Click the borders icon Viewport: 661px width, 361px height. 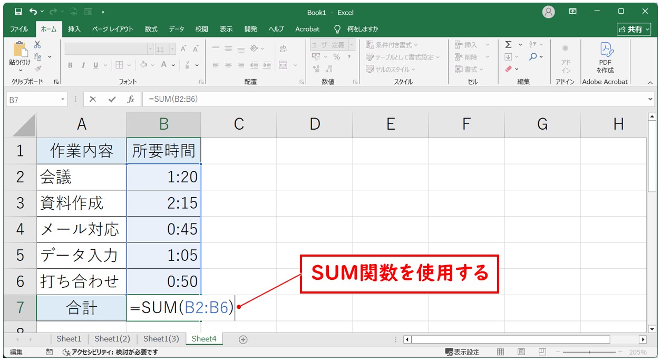[119, 65]
